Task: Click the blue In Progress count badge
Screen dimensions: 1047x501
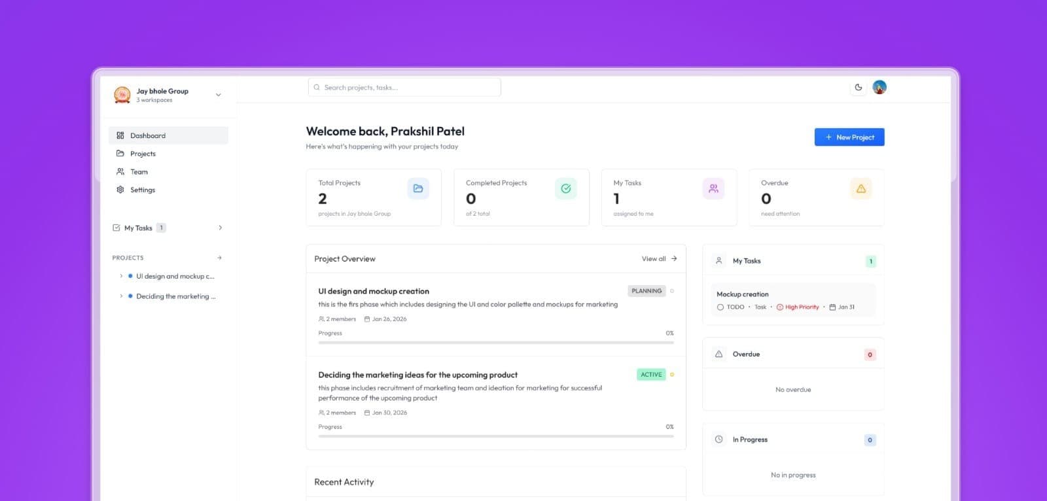Action: click(870, 440)
